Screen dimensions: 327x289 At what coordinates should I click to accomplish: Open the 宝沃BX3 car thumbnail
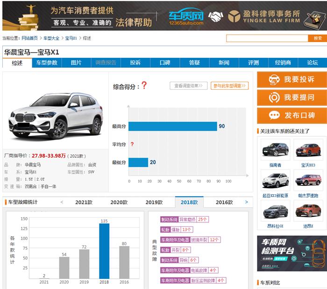(308, 149)
